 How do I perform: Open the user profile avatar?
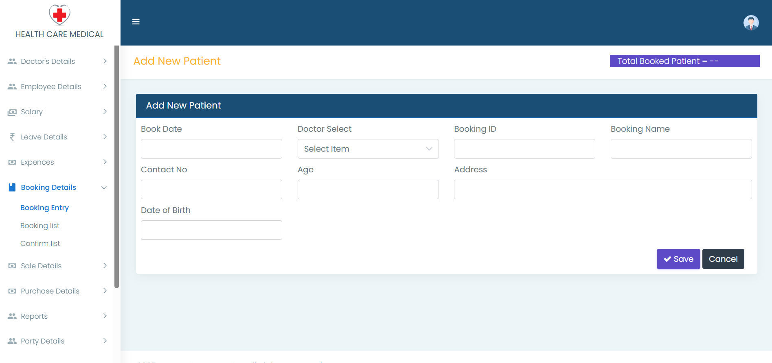[x=751, y=23]
